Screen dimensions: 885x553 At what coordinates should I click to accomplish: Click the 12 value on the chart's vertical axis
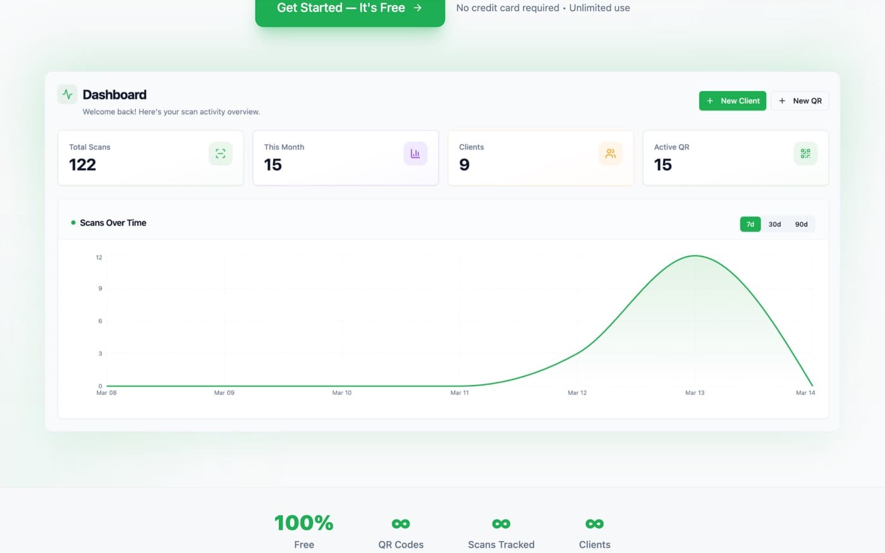click(x=99, y=257)
